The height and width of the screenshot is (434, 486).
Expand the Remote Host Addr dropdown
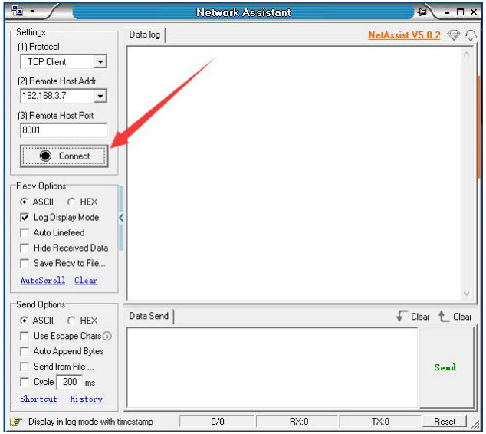pos(100,97)
